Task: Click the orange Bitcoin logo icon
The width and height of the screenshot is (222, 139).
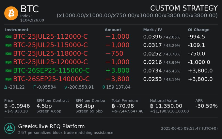Action: pyautogui.click(x=11, y=13)
